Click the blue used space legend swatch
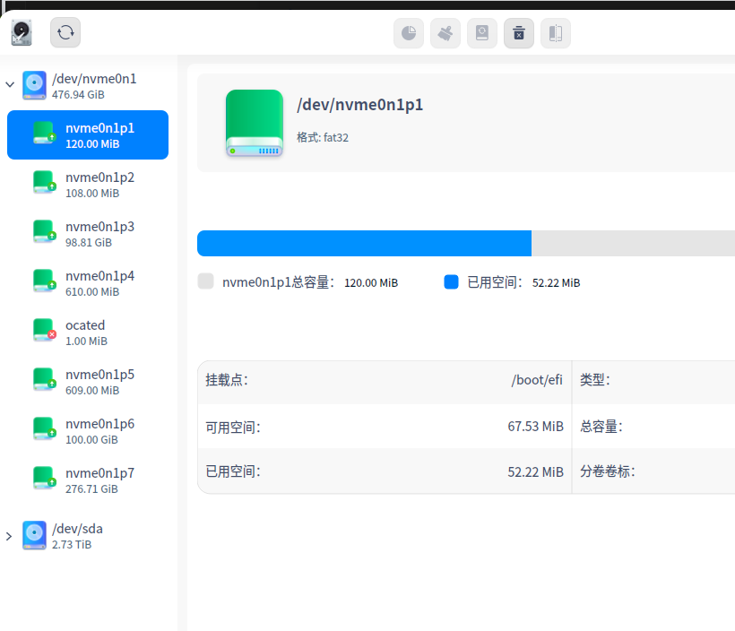 (451, 281)
